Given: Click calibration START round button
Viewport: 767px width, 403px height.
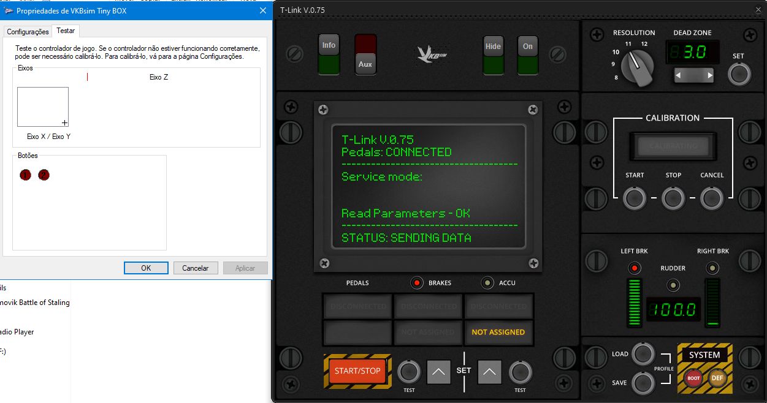Looking at the screenshot, I should point(635,198).
